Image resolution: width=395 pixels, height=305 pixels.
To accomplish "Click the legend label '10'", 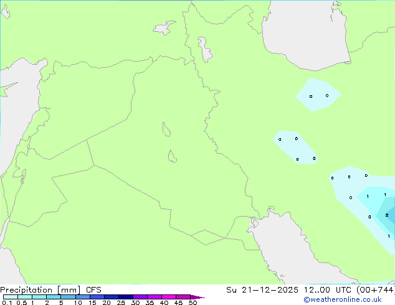I will [x=78, y=303].
